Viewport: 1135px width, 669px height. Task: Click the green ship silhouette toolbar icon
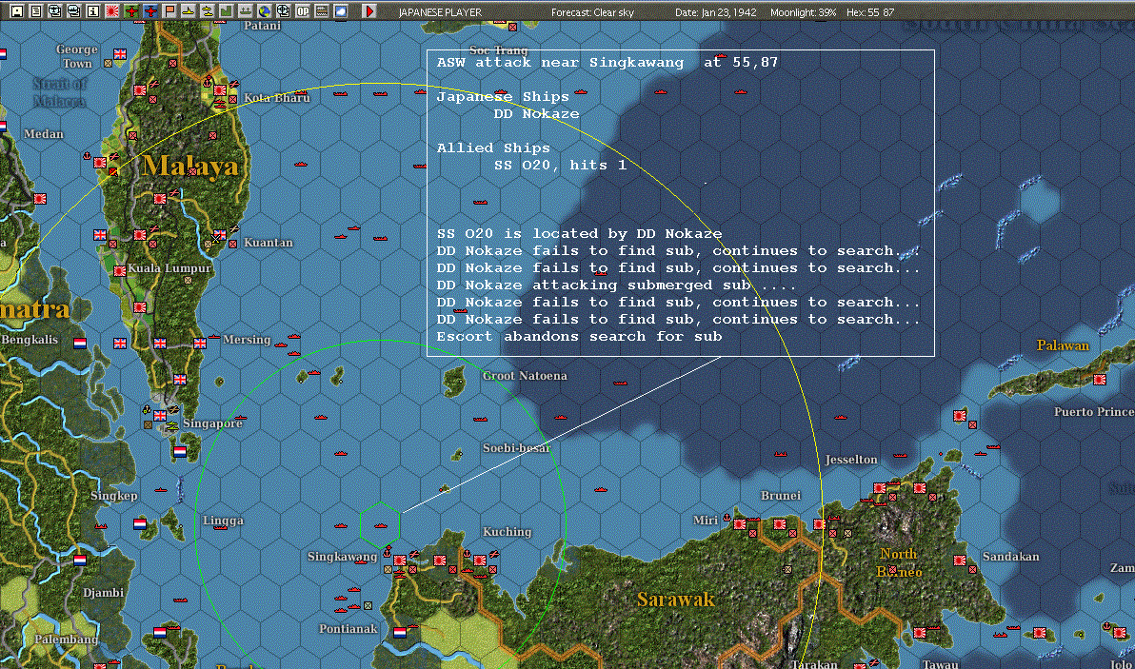click(x=246, y=10)
